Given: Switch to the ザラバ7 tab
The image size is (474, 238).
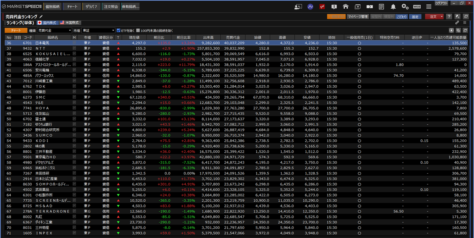Looking at the screenshot, I should [x=91, y=7].
